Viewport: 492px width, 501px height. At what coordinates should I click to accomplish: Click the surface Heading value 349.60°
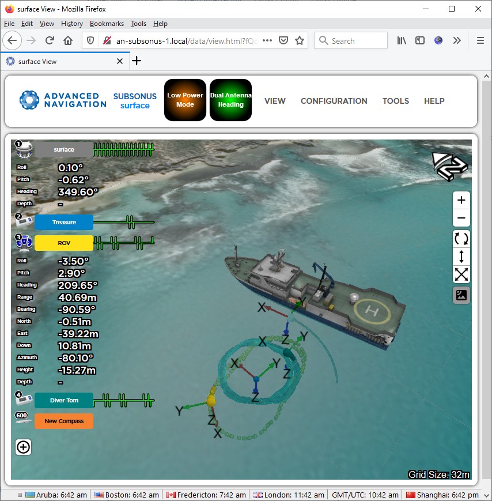pyautogui.click(x=78, y=192)
